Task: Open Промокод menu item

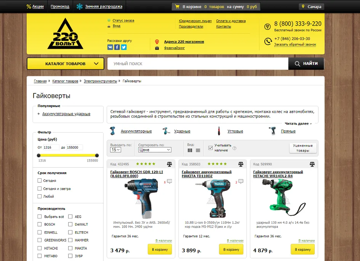Action: point(60,6)
